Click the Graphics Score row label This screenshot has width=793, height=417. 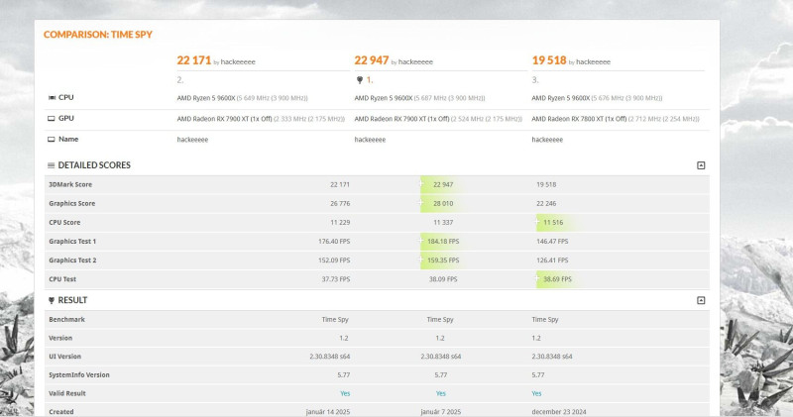point(71,203)
